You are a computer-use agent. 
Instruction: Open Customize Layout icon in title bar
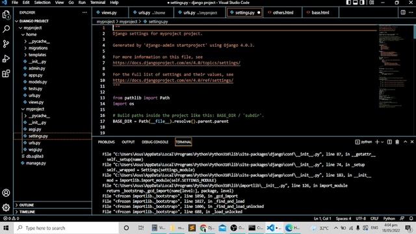(x=372, y=3)
